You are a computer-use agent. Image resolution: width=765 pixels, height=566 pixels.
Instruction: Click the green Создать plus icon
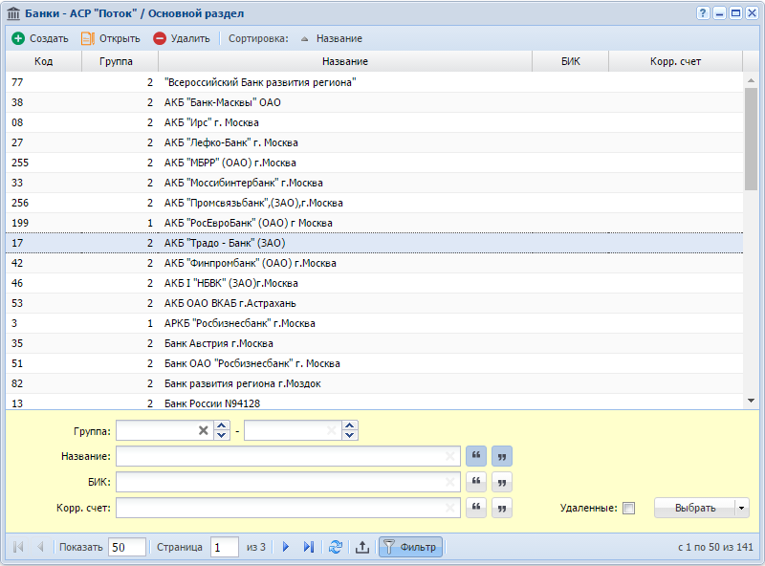coord(18,38)
